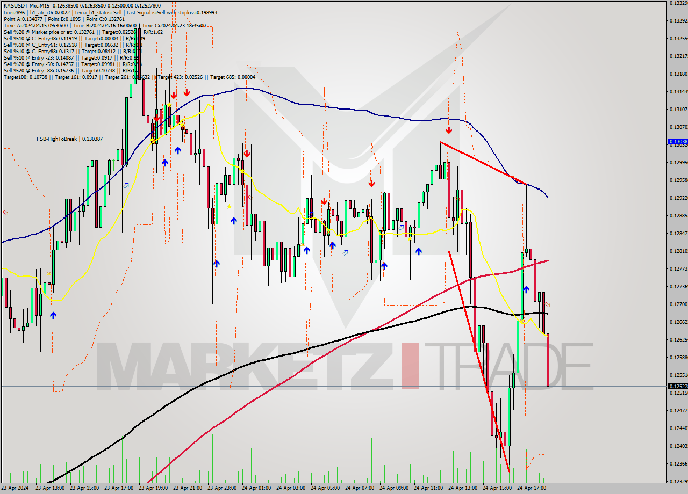Screen dimensions: 688x494
Task: Click the '24 Apr 01:00' time axis label
Action: [x=256, y=488]
